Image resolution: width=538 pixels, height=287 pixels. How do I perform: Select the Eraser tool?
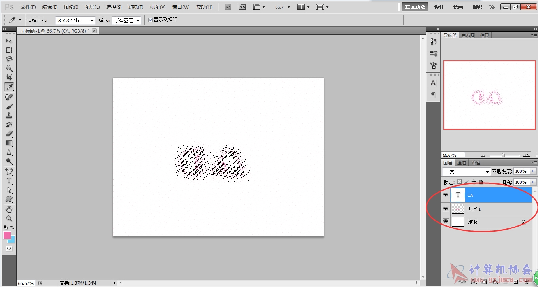click(x=9, y=134)
